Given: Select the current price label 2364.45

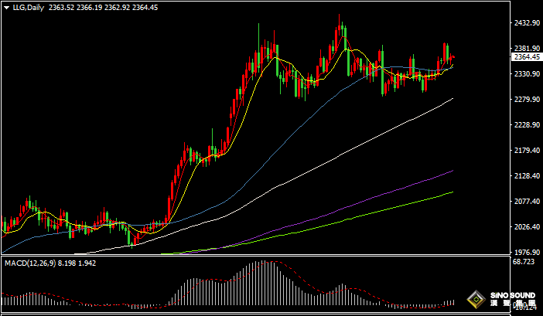Looking at the screenshot, I should [x=526, y=56].
